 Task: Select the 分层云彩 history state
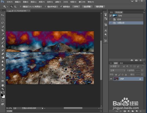[126, 23]
